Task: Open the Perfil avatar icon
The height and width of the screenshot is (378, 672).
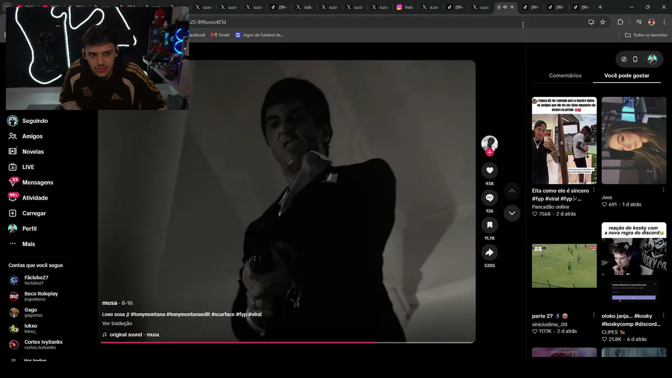Action: (x=13, y=228)
